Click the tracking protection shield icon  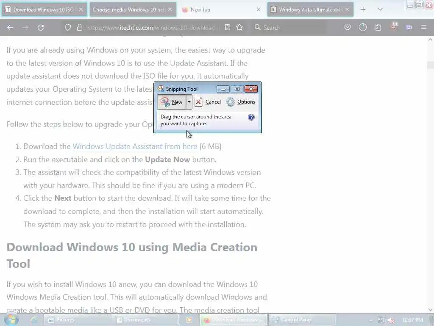(x=68, y=27)
